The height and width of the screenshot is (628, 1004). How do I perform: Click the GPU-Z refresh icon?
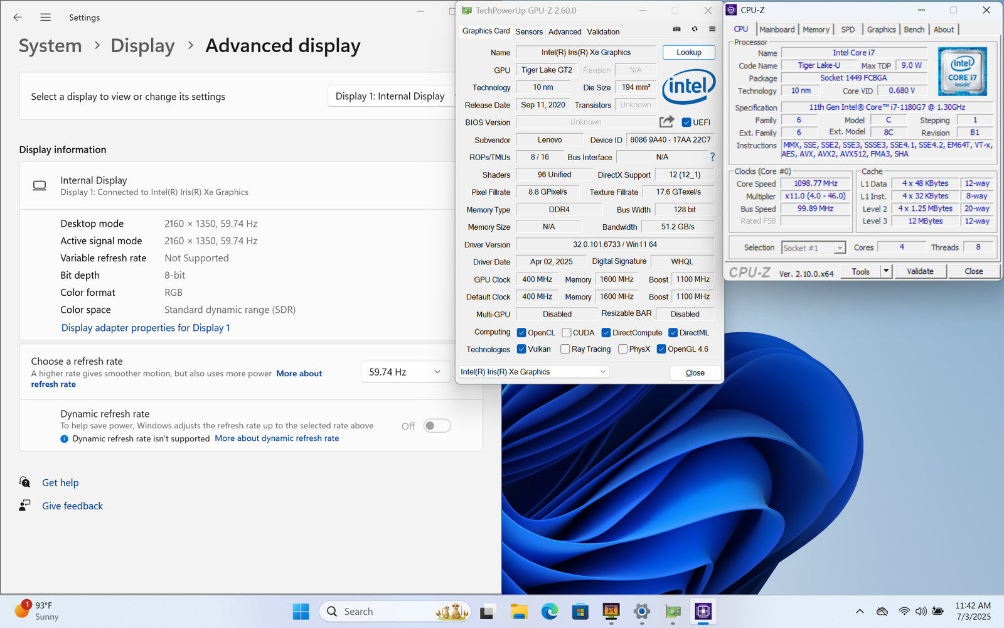(694, 29)
